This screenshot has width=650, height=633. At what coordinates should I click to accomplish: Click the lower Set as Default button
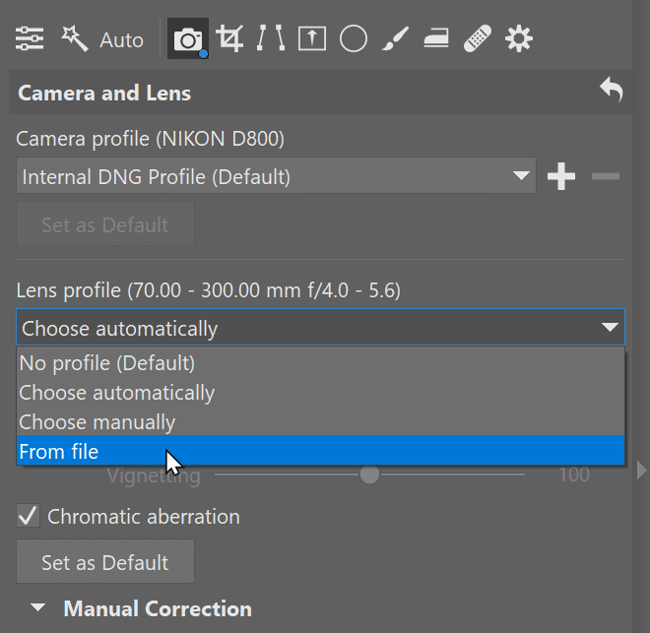pyautogui.click(x=105, y=562)
